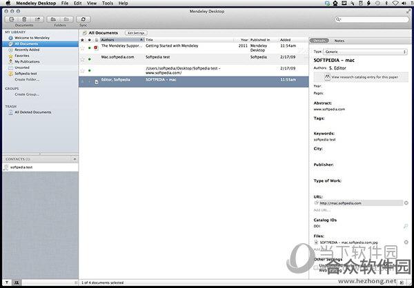Click the http://mac.softpedia.com URL field
This screenshot has height=288, width=414.
coord(361,203)
